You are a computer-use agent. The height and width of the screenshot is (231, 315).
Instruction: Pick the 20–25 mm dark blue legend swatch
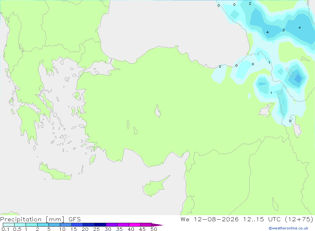pos(89,225)
